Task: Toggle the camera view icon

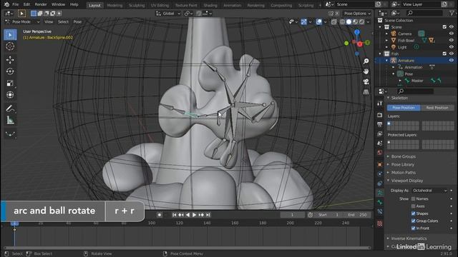Action: pyautogui.click(x=366, y=81)
